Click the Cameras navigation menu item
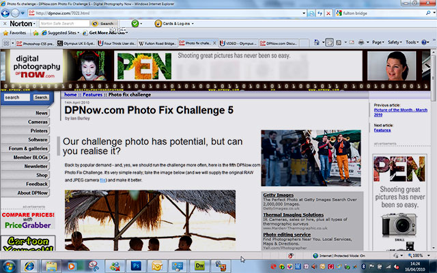The image size is (437, 273). 38,121
